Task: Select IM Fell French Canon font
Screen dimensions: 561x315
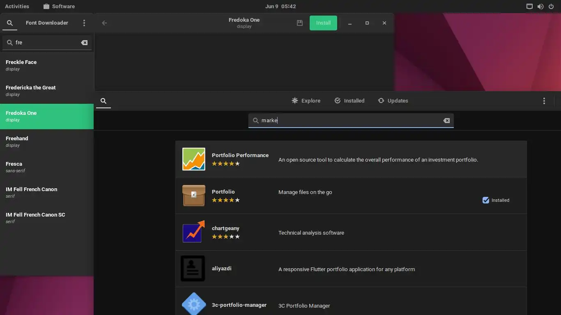Action: pos(47,193)
